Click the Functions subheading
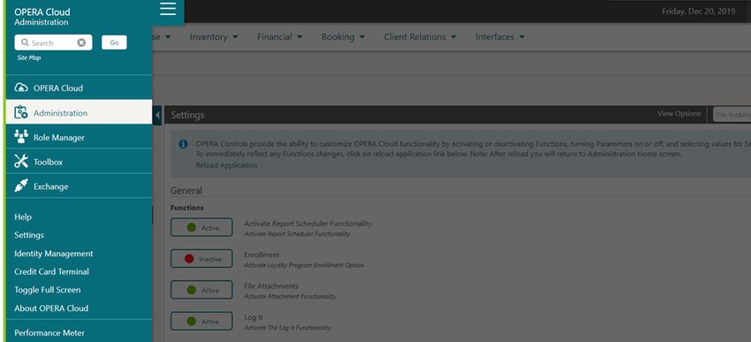Image resolution: width=751 pixels, height=342 pixels. (x=186, y=208)
